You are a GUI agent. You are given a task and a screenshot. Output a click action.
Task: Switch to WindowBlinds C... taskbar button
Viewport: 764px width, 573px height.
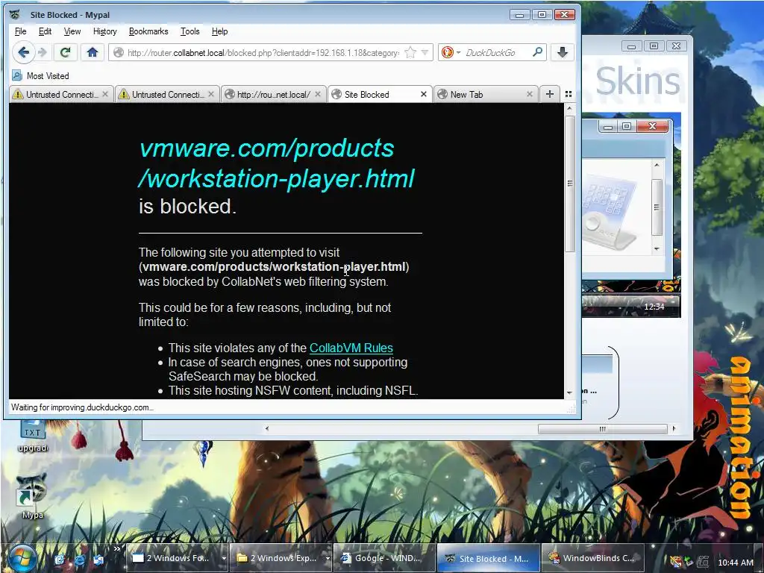pos(592,558)
